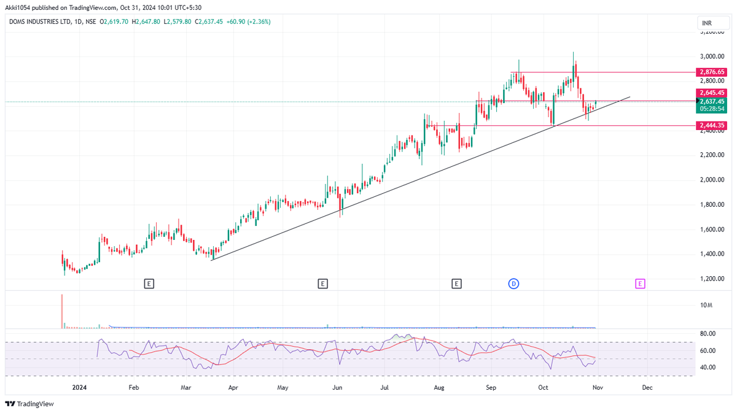The height and width of the screenshot is (413, 737).
Task: Click the earnings E marker just after Aug
Action: (x=456, y=284)
